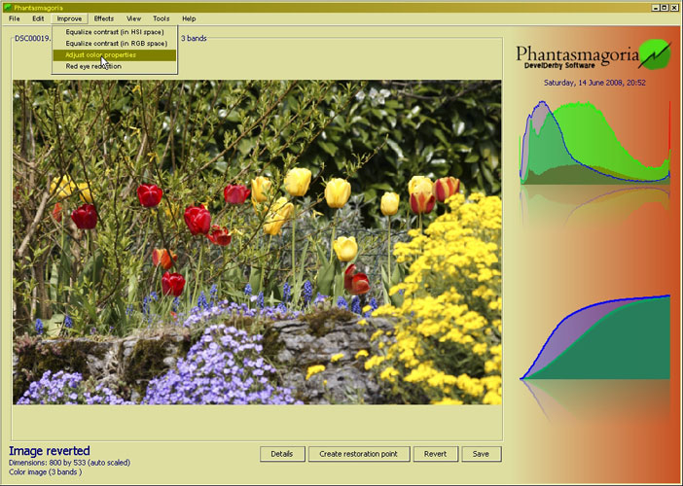This screenshot has width=683, height=486.
Task: Click the app icon in title bar
Action: [x=7, y=7]
